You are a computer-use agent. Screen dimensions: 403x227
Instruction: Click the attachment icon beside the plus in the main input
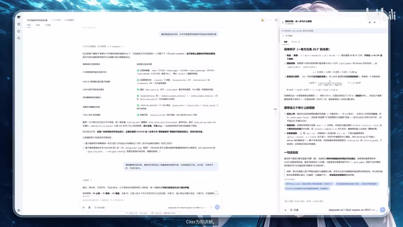click(89, 207)
